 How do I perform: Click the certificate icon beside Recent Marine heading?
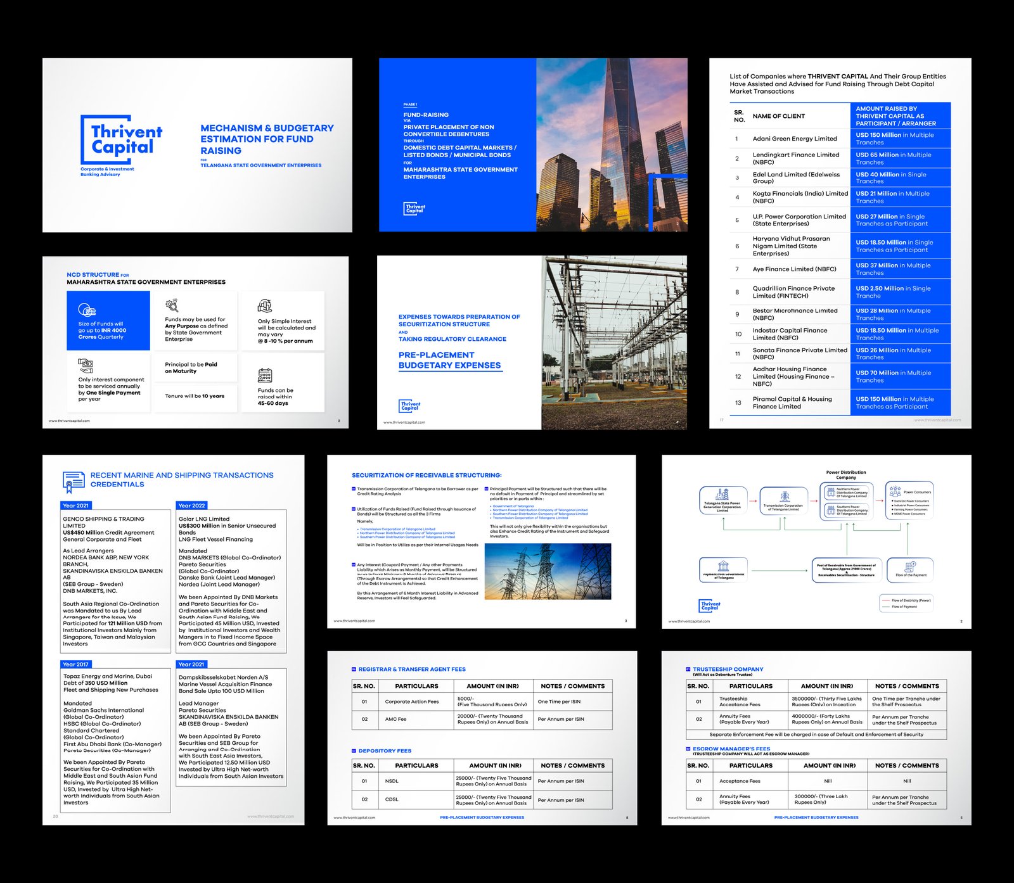pos(74,481)
